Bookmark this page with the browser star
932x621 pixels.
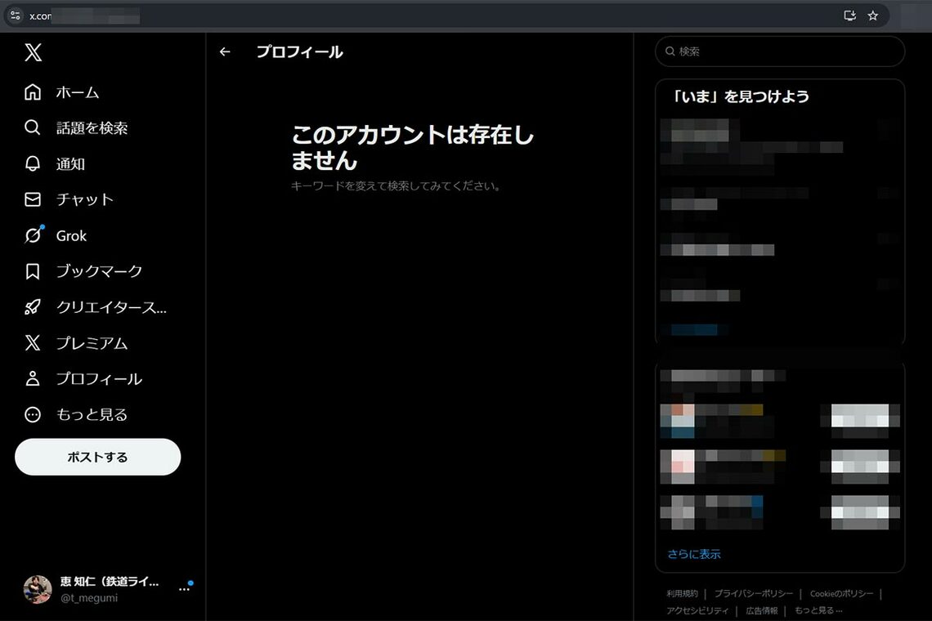coord(872,15)
